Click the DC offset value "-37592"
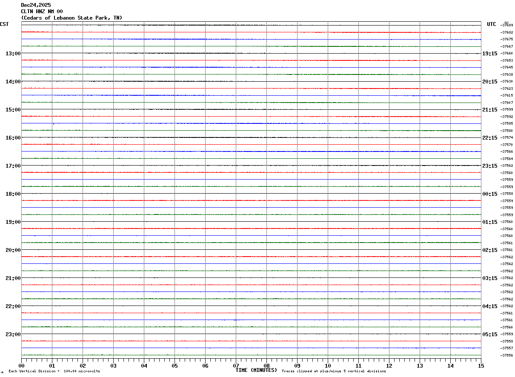 (506, 117)
